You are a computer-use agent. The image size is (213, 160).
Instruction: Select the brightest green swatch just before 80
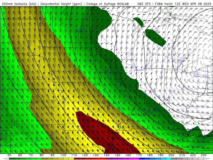(39, 158)
